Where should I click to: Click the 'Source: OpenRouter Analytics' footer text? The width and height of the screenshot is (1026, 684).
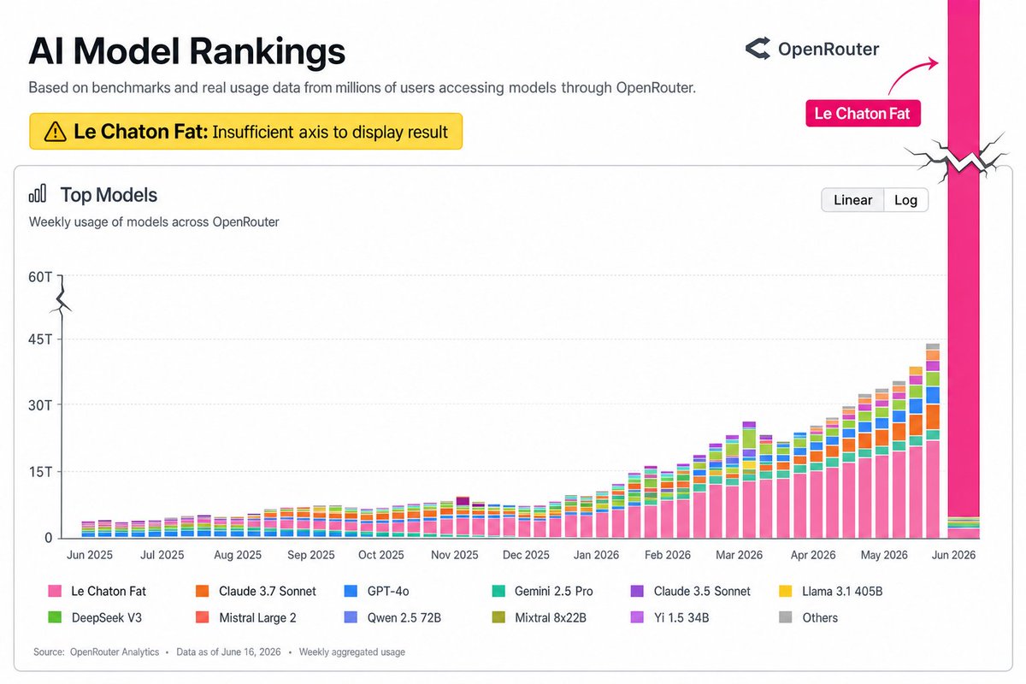(96, 652)
